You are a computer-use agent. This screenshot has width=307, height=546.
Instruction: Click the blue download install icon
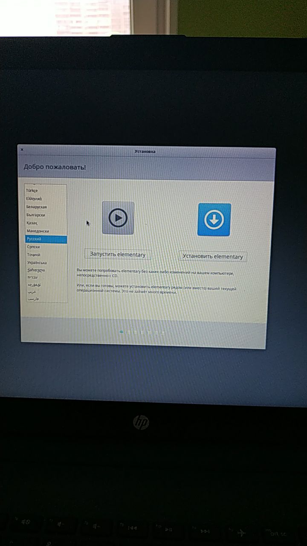click(x=214, y=220)
